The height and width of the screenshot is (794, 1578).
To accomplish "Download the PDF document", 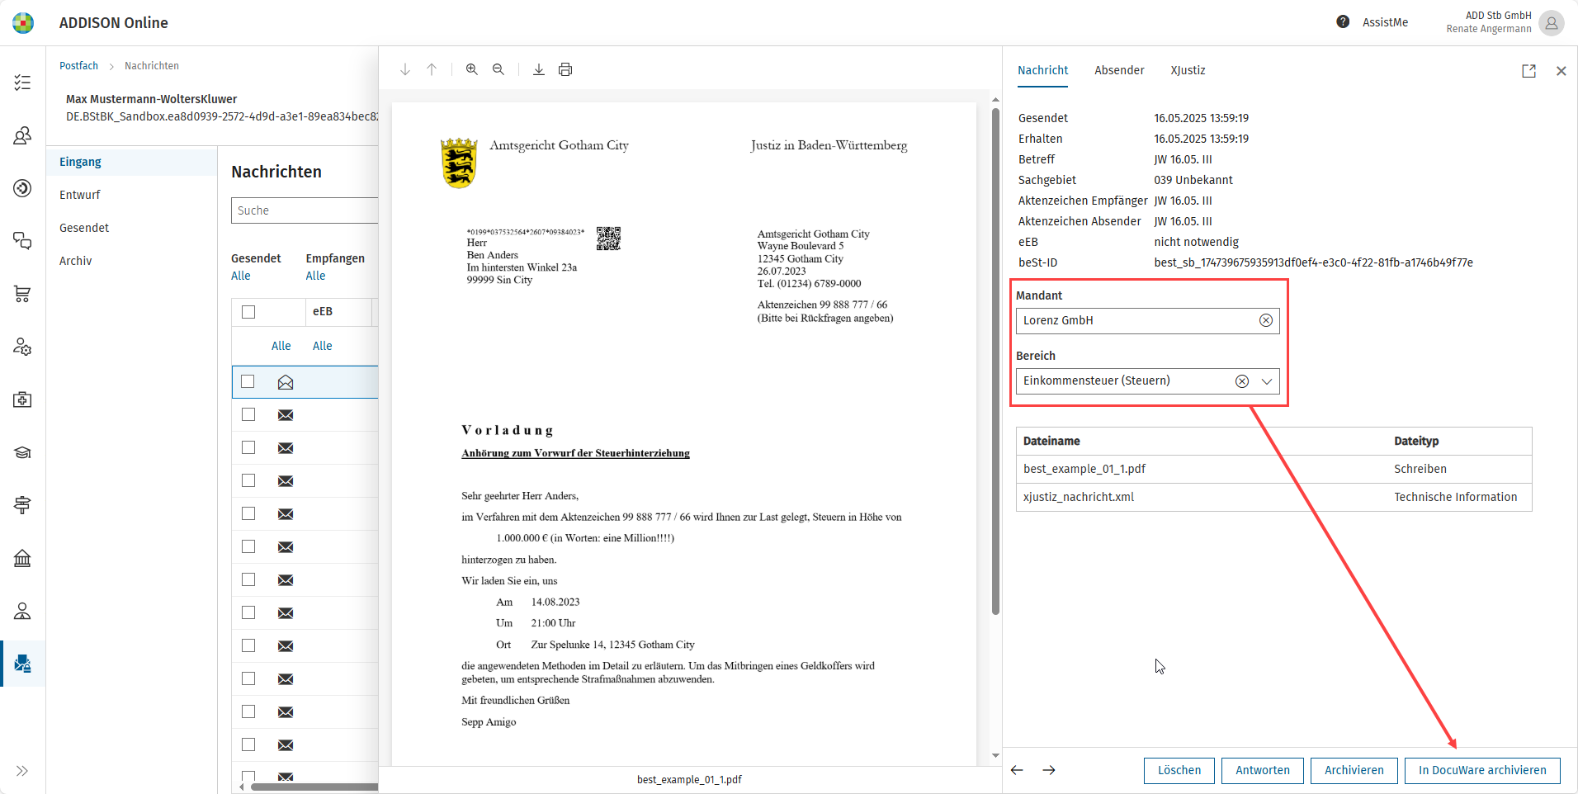I will 539,69.
